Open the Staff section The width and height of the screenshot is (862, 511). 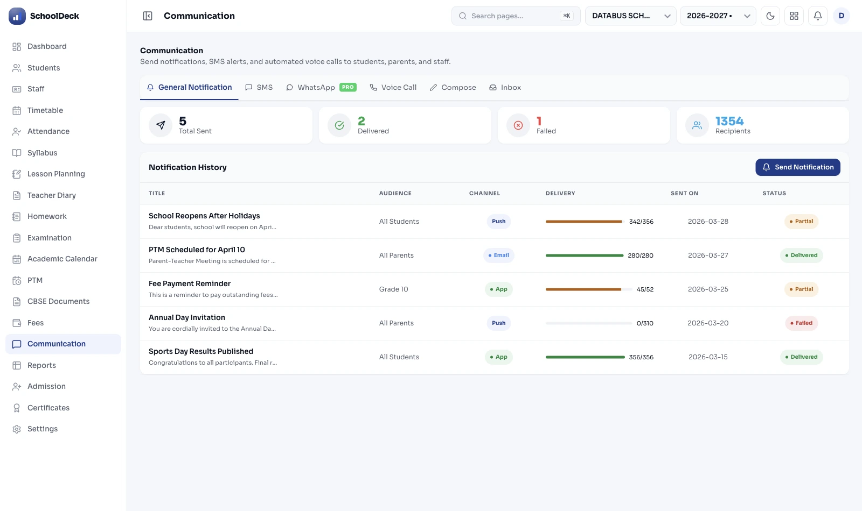63,89
